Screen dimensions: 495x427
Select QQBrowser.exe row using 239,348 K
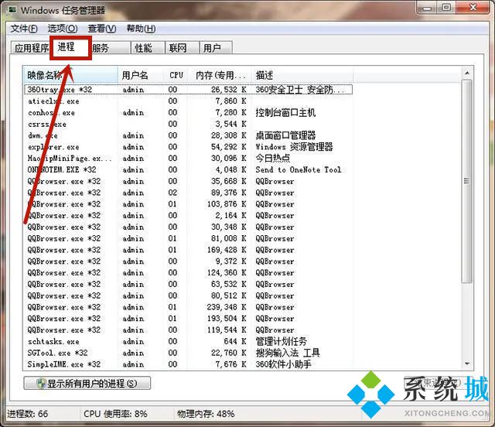pyautogui.click(x=188, y=307)
